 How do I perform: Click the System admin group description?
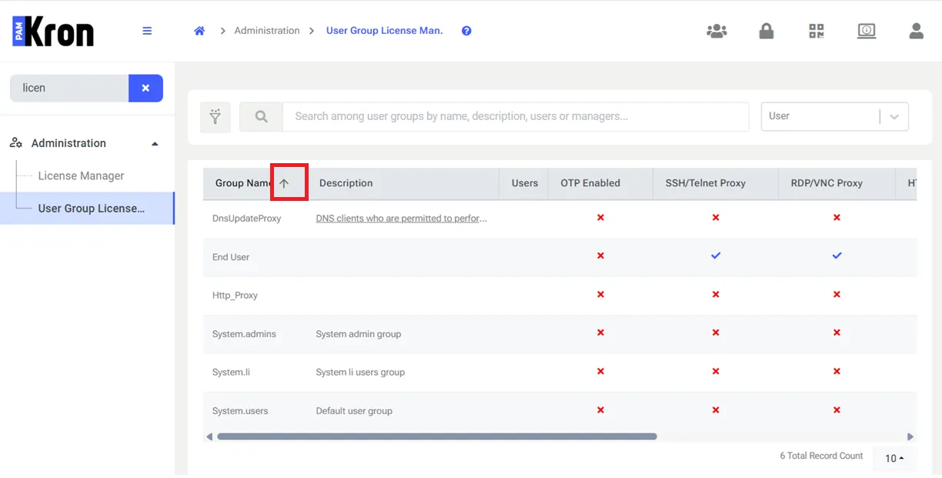click(359, 334)
